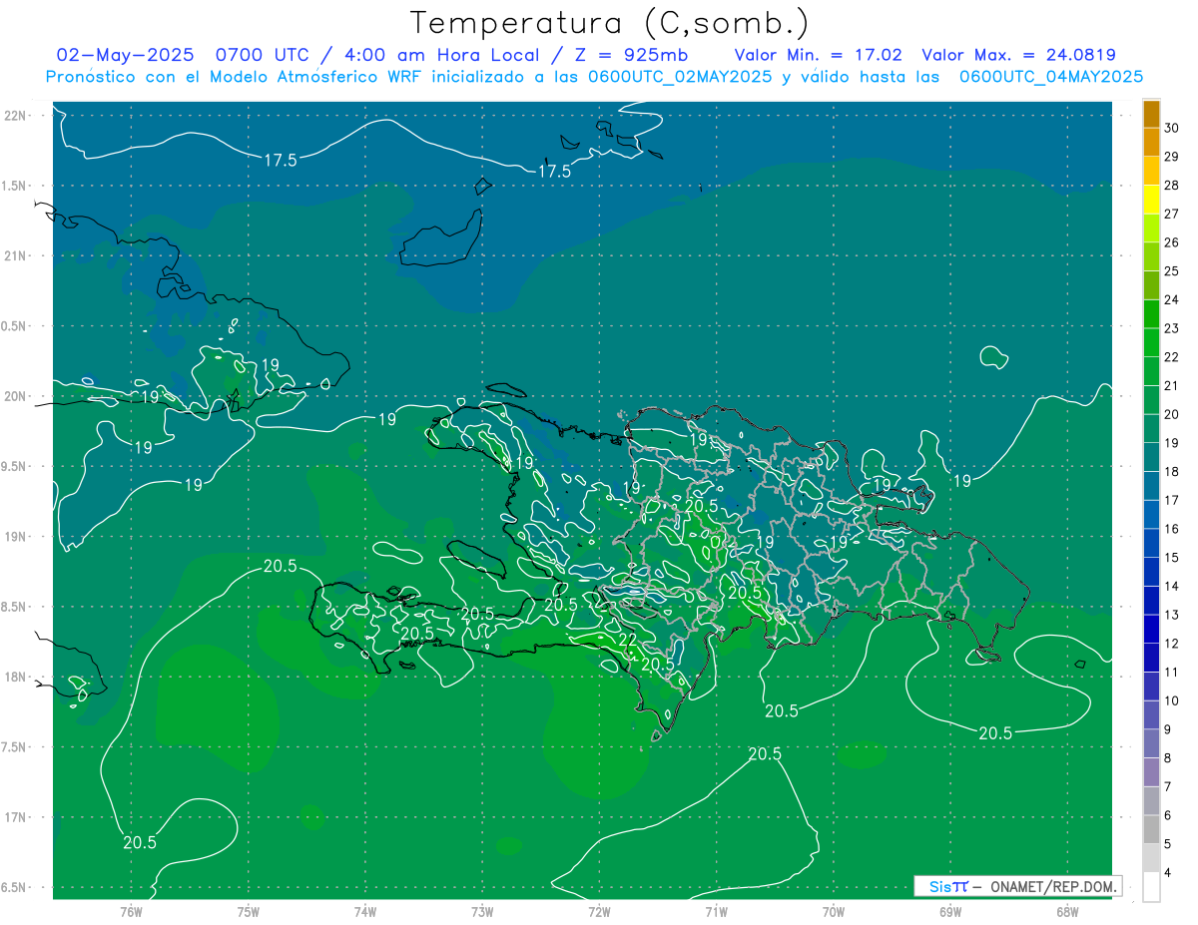The image size is (1198, 925).
Task: Click the "Valor Min. = 17.02" value
Action: click(x=818, y=55)
